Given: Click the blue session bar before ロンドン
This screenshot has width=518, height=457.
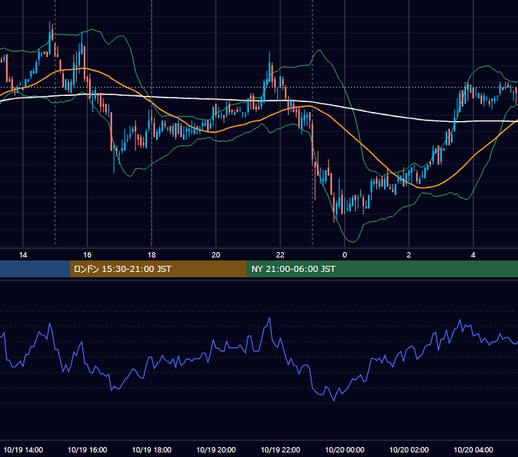Looking at the screenshot, I should click(x=35, y=269).
